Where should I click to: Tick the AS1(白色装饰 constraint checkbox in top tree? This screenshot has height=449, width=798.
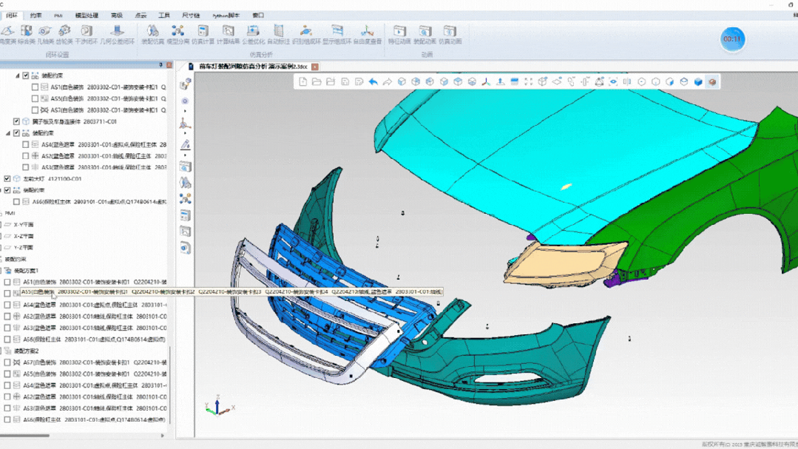(x=35, y=87)
